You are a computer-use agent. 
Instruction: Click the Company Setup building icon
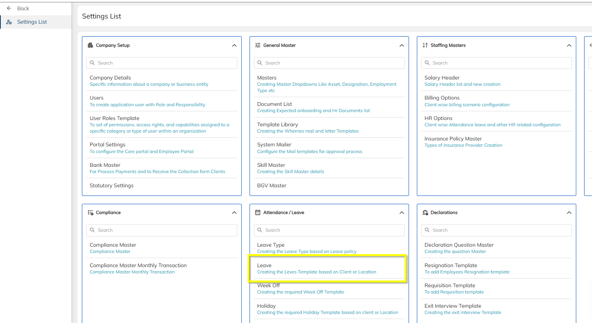(x=90, y=45)
